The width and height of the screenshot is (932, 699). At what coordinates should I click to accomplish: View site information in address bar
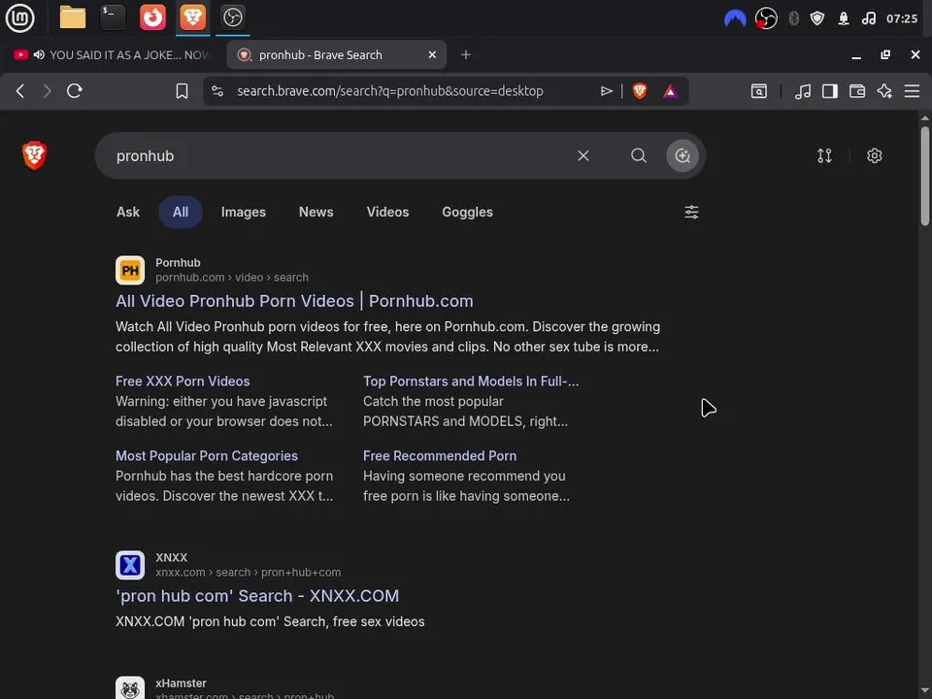[x=217, y=91]
